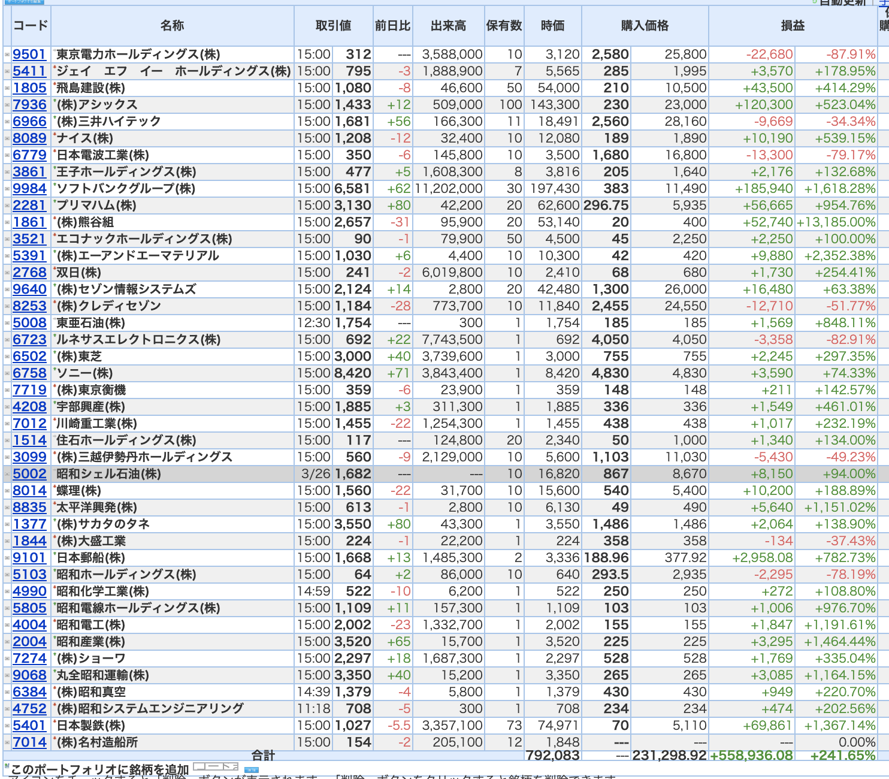Click the row icon left of code 5411
The height and width of the screenshot is (779, 889).
pos(7,71)
